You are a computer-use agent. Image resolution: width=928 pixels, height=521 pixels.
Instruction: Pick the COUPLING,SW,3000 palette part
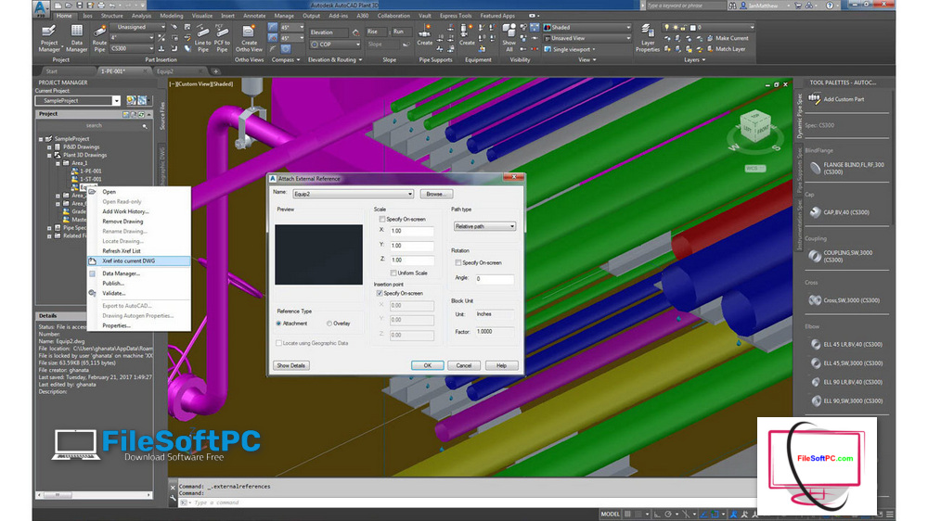coord(841,256)
